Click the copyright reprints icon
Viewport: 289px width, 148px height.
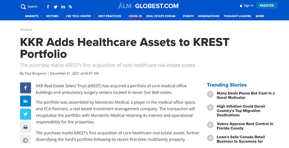(x=25, y=140)
